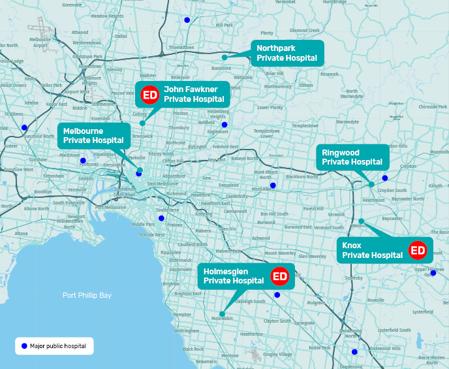This screenshot has width=449, height=369.
Task: Select the public hospital dot near Footscray
Action: (83, 161)
